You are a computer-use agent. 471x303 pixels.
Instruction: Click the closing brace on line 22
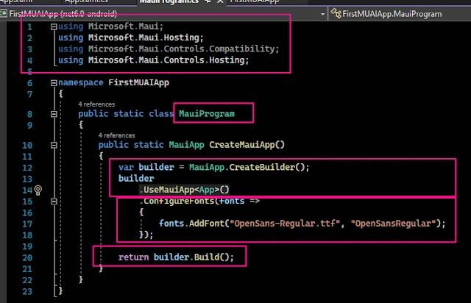pyautogui.click(x=80, y=279)
